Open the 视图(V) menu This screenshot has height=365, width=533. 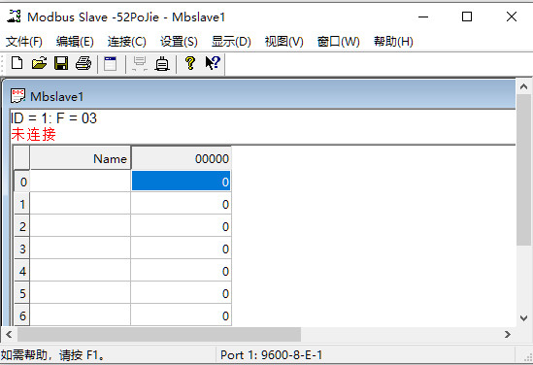[x=283, y=42]
